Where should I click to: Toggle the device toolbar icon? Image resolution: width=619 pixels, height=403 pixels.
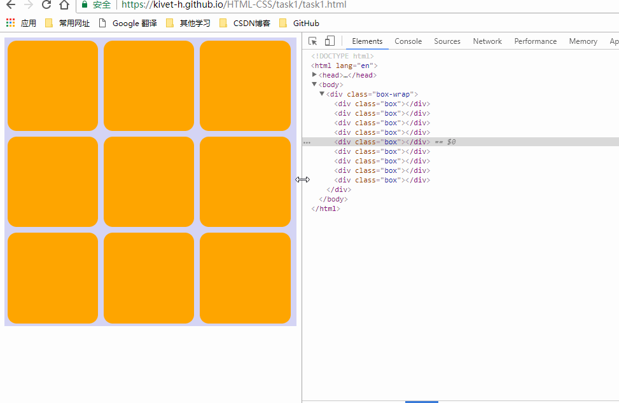tap(330, 41)
